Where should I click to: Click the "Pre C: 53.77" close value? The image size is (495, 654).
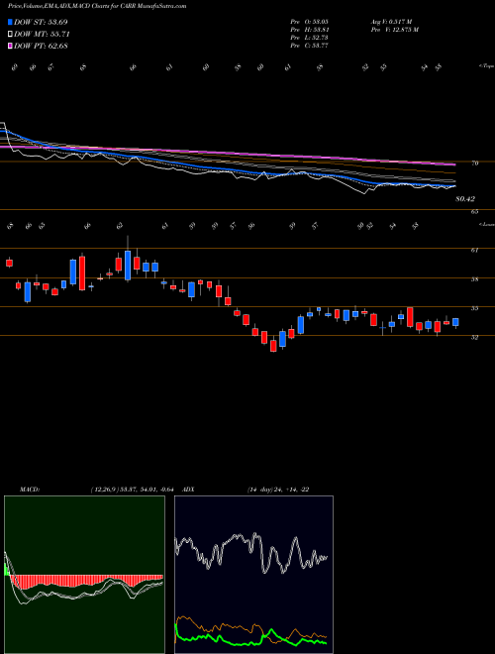point(309,46)
